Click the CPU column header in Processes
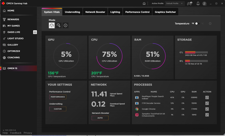Screen dimensions: 225x136 [172, 92]
